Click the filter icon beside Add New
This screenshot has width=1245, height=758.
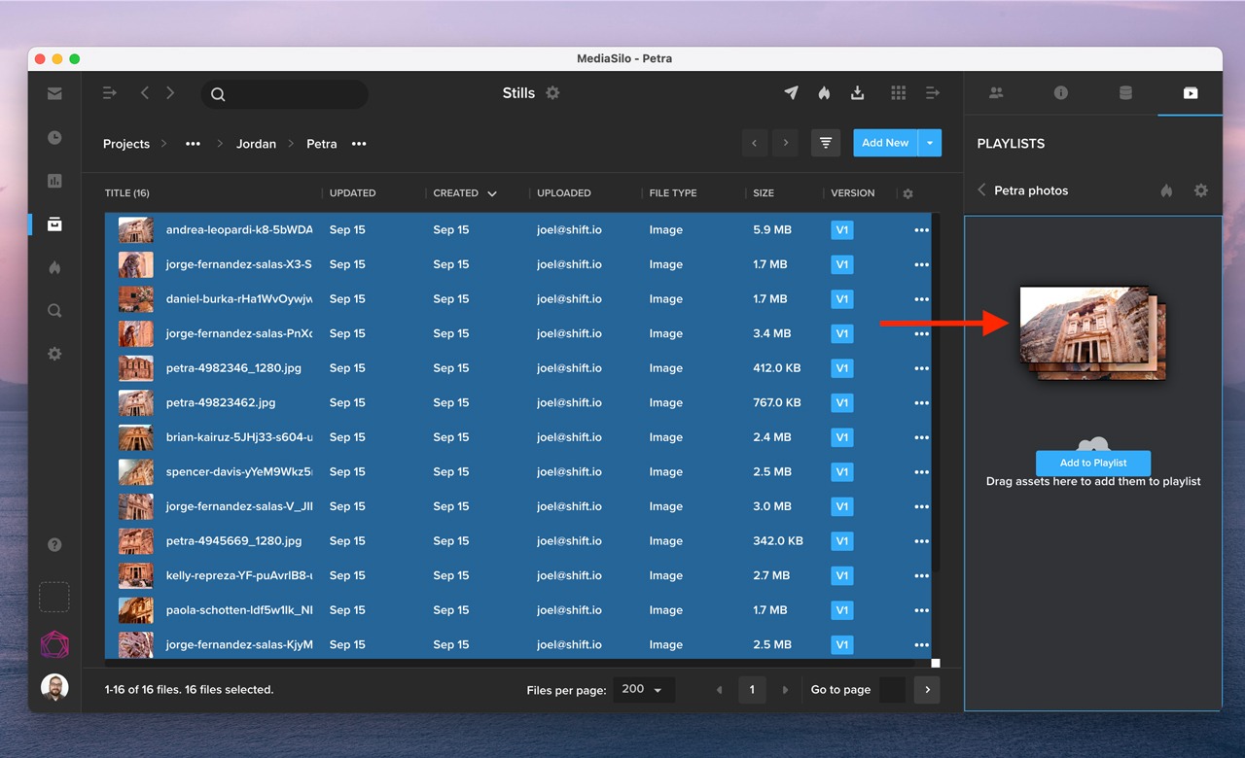(x=825, y=143)
